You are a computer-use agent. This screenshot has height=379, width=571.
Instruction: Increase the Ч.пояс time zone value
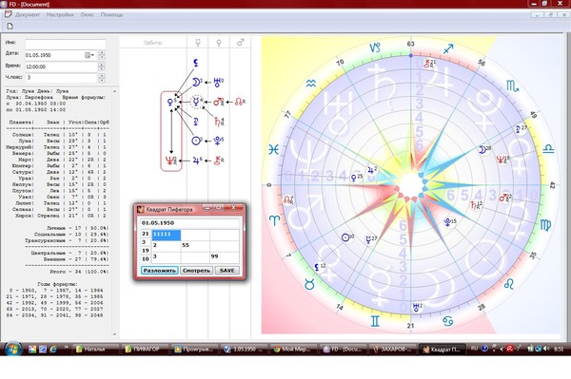(102, 75)
